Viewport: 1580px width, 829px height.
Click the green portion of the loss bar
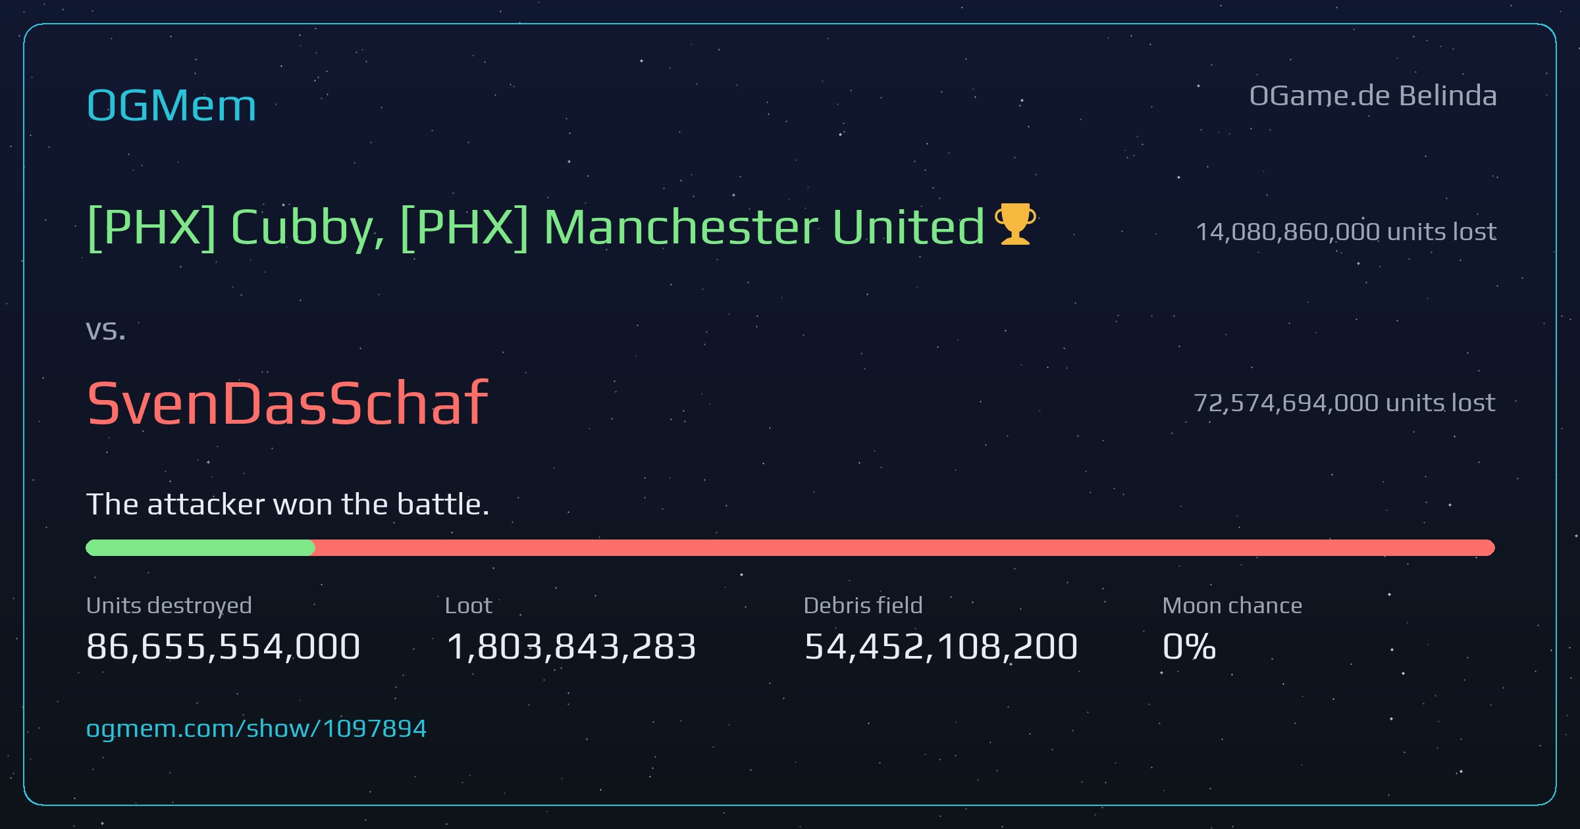point(200,548)
